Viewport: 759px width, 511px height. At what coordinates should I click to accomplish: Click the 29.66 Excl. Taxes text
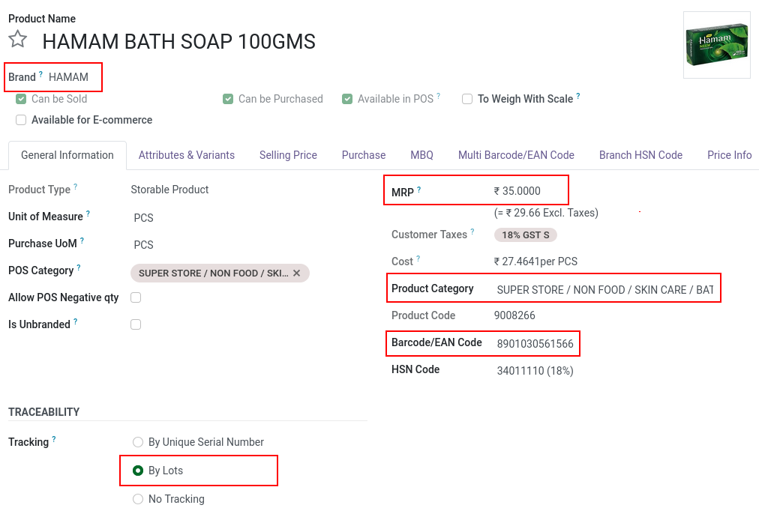pyautogui.click(x=546, y=213)
